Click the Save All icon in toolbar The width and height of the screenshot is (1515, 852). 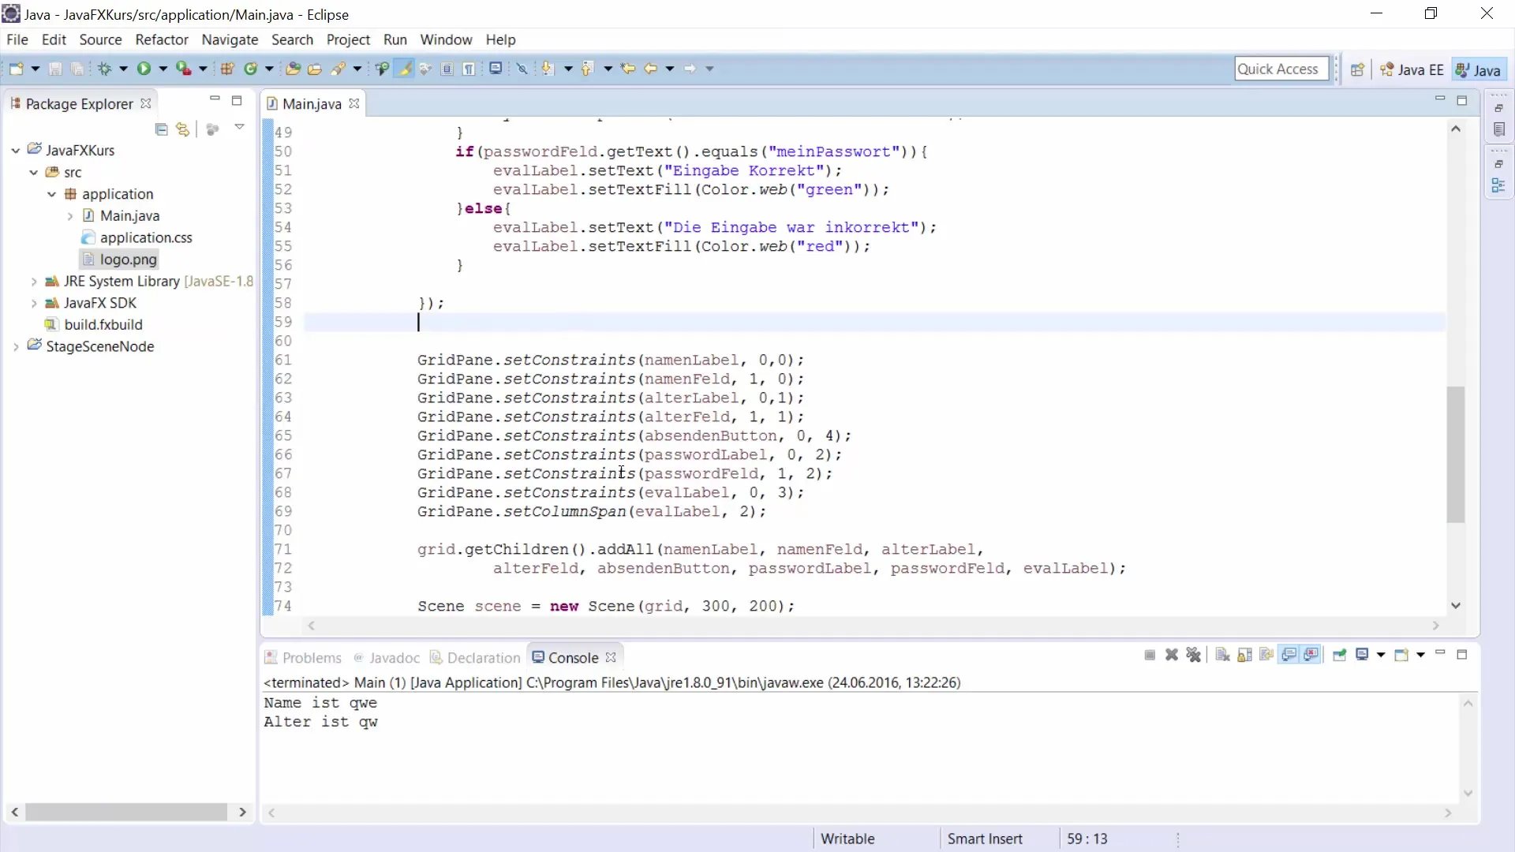point(77,69)
